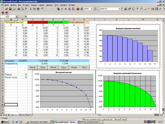Switch to the Word document in taskbar
The height and width of the screenshot is (124, 165).
pos(90,122)
